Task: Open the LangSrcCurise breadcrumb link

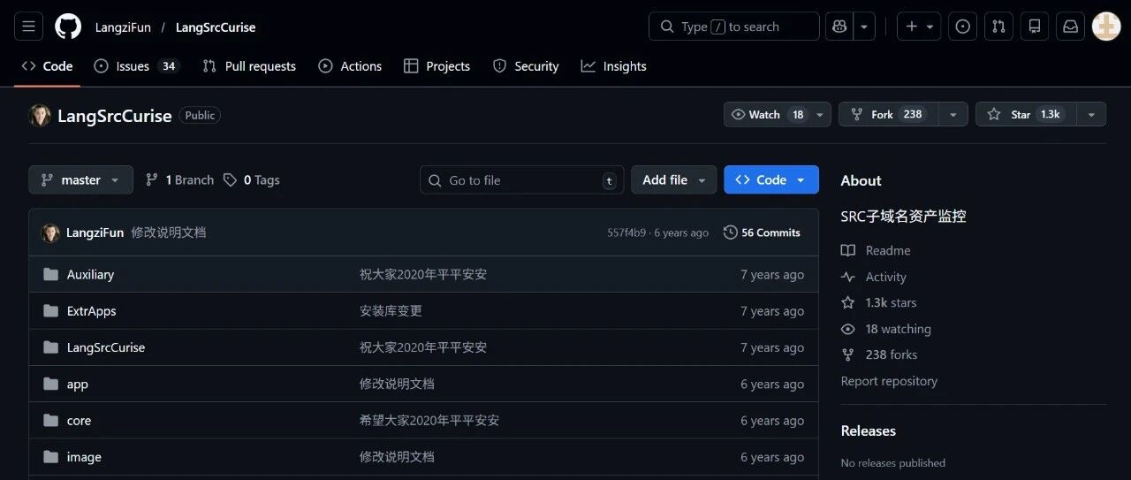Action: [216, 27]
